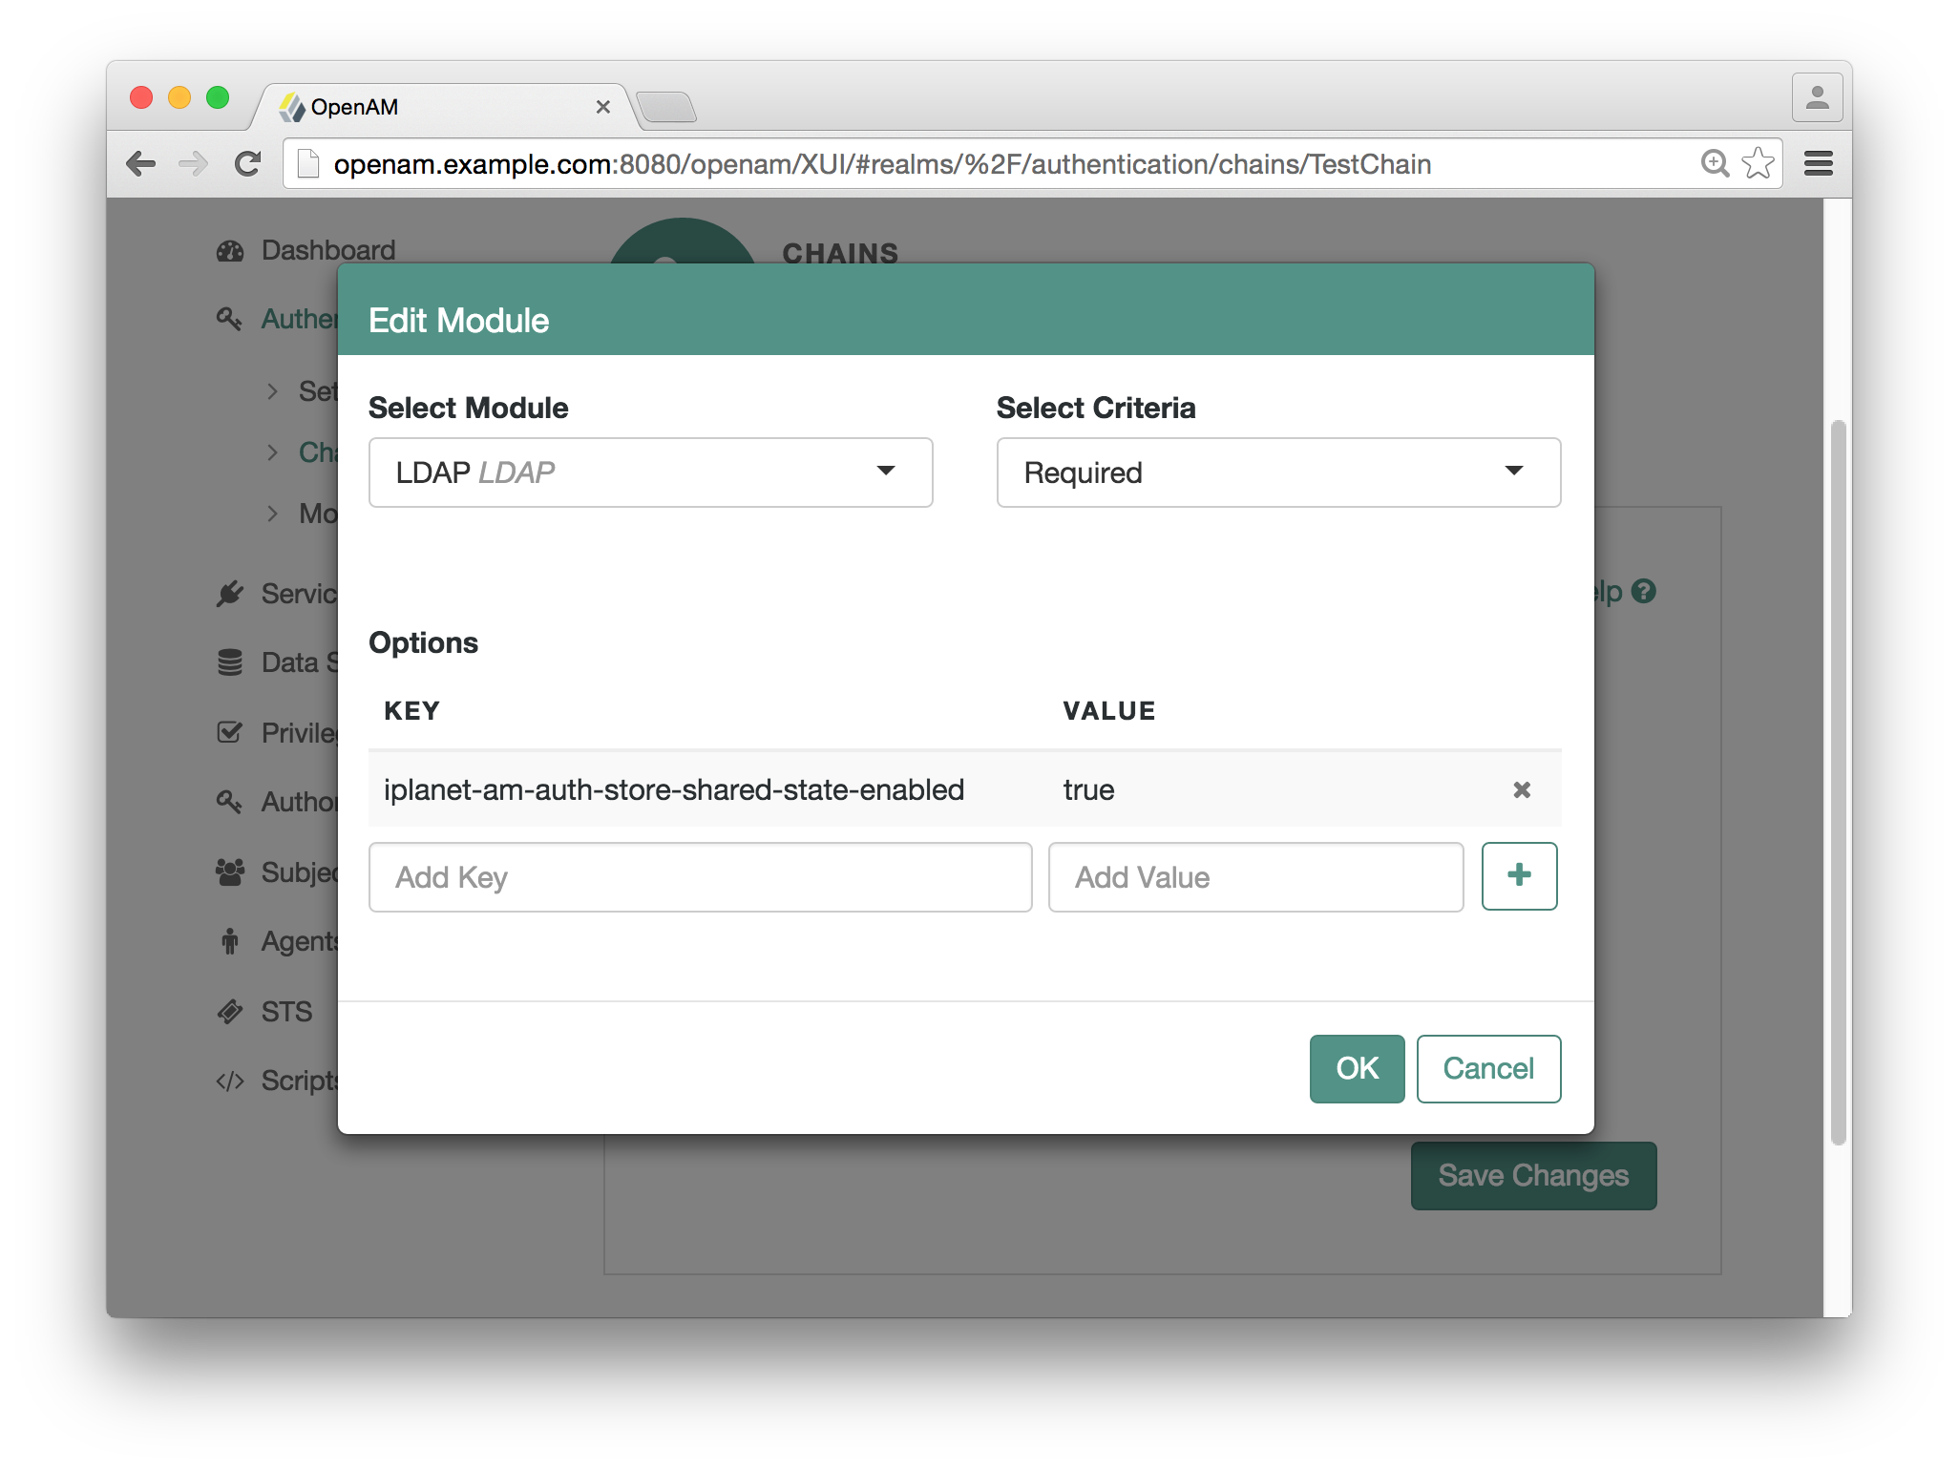Remove the iplanet-am-auth-store-shared-state-enabled option

[1522, 789]
